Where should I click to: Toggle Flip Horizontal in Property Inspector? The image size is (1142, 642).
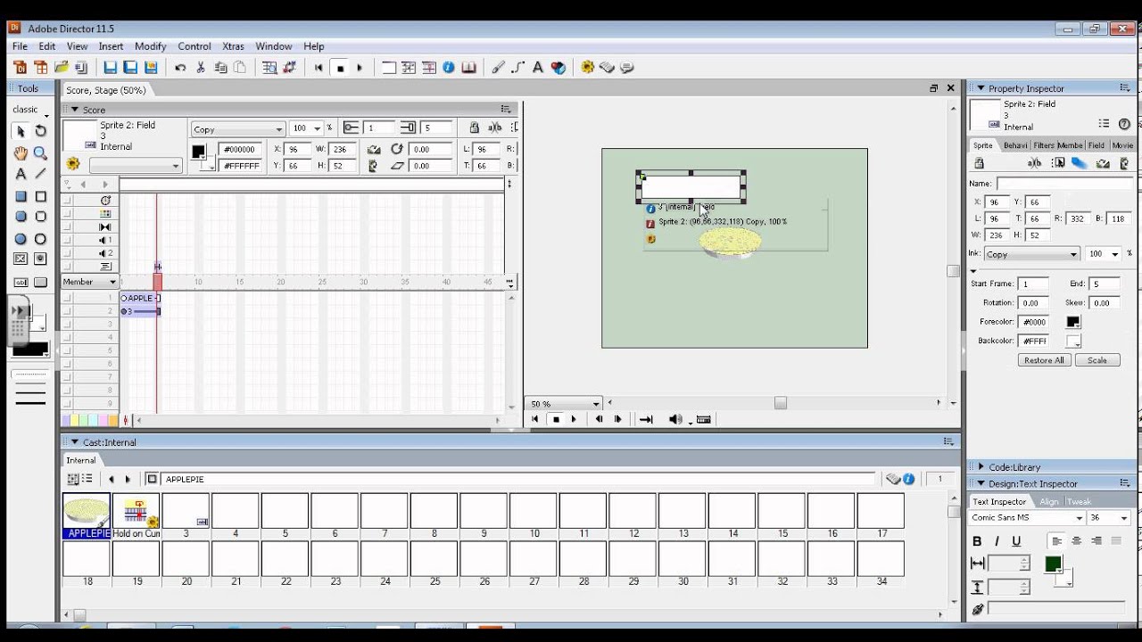coord(1103,163)
